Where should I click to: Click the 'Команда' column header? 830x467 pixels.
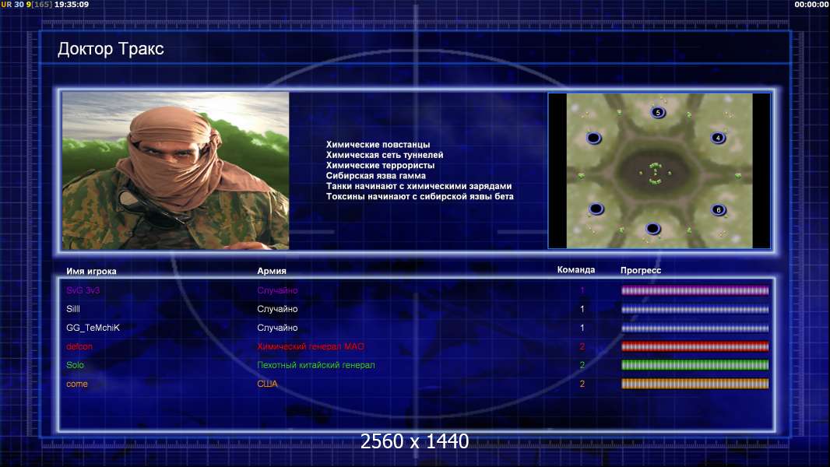(x=576, y=270)
